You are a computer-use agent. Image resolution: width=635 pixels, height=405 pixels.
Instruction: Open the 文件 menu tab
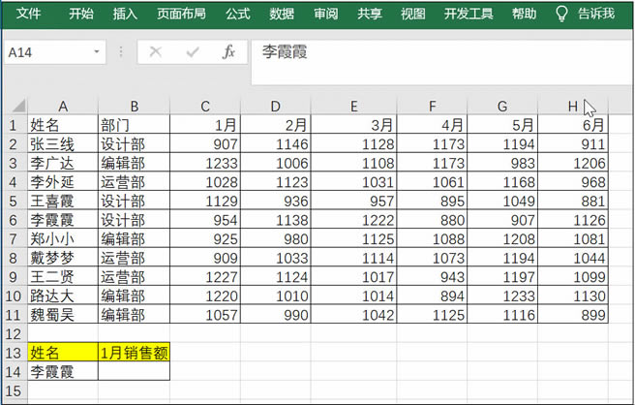[x=28, y=14]
